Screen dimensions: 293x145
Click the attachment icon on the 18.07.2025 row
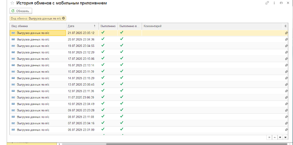click(286, 52)
